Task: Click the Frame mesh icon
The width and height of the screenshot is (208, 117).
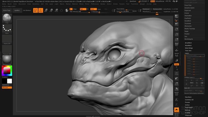Action: click(x=176, y=74)
